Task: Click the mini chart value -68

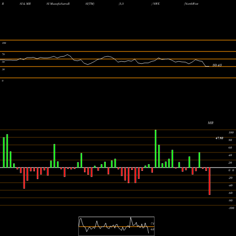Action: (152, 229)
